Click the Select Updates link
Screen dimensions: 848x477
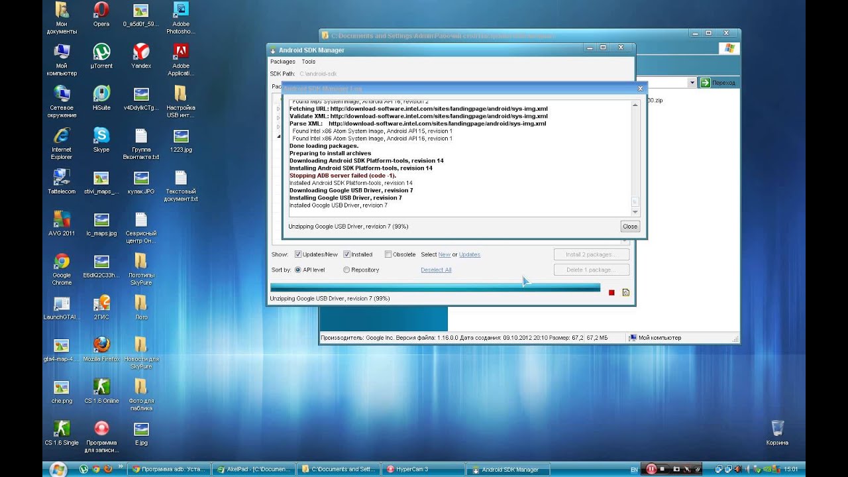click(x=470, y=254)
